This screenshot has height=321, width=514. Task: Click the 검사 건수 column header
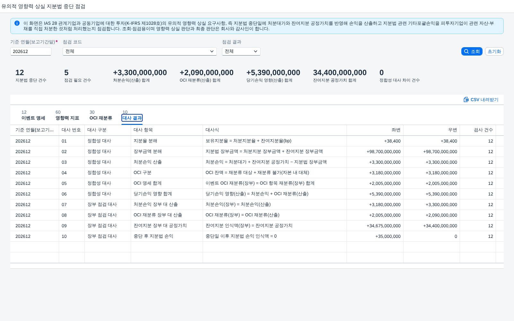point(478,130)
